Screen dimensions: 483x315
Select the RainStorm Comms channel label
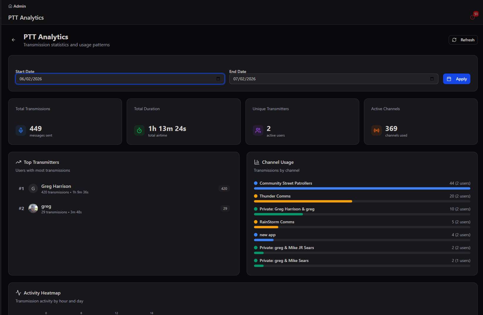pyautogui.click(x=277, y=222)
